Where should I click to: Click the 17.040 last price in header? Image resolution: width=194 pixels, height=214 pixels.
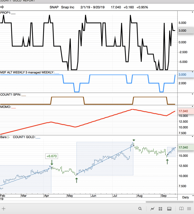click(116, 7)
